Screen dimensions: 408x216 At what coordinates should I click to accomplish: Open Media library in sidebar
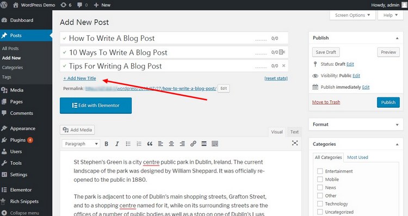click(x=17, y=90)
